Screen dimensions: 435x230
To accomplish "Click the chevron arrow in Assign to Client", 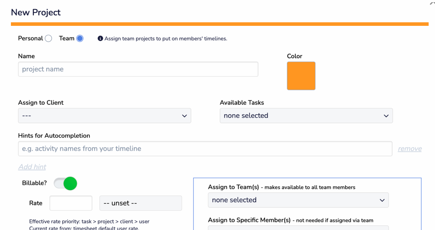I will click(x=184, y=116).
